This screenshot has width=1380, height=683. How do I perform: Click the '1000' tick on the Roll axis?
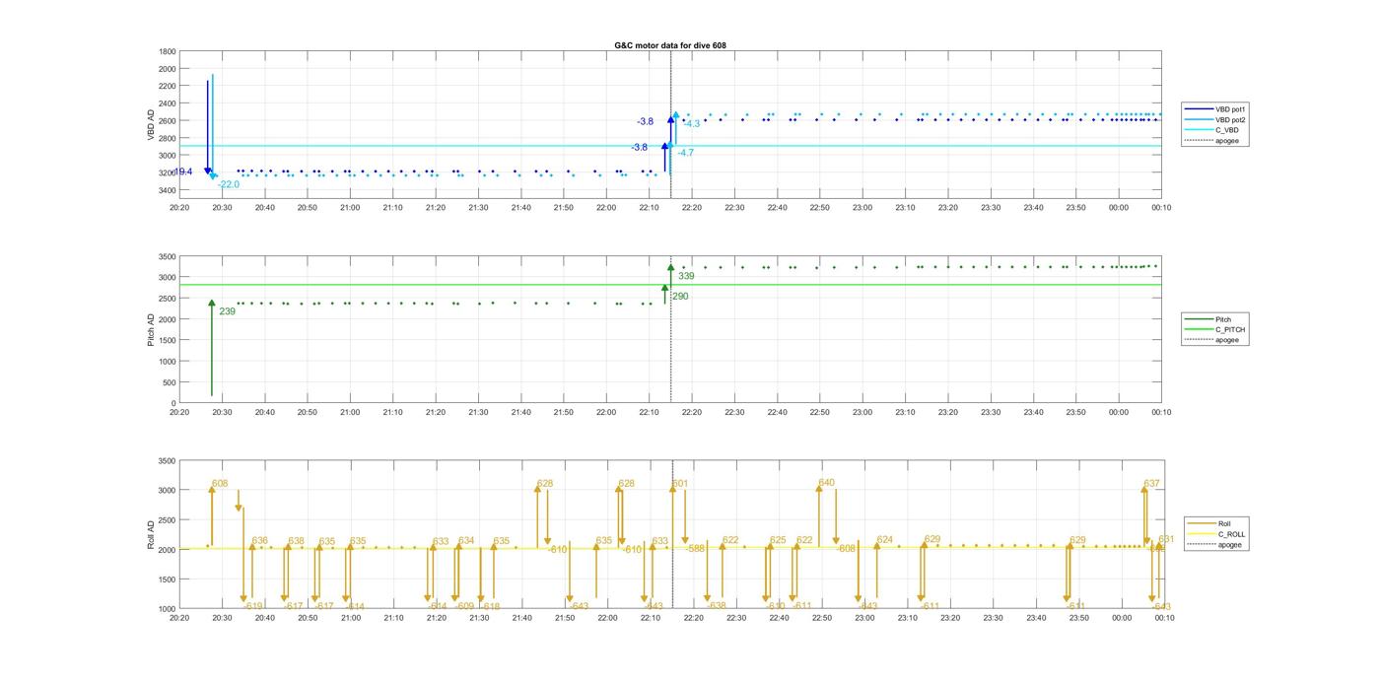[168, 609]
